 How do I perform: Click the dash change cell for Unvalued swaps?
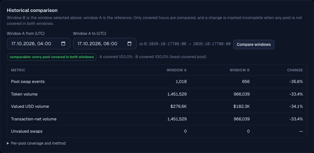click(x=301, y=131)
